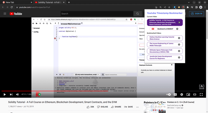This screenshot has width=208, height=113.
Task: Enter full screen
Action: (x=201, y=94)
